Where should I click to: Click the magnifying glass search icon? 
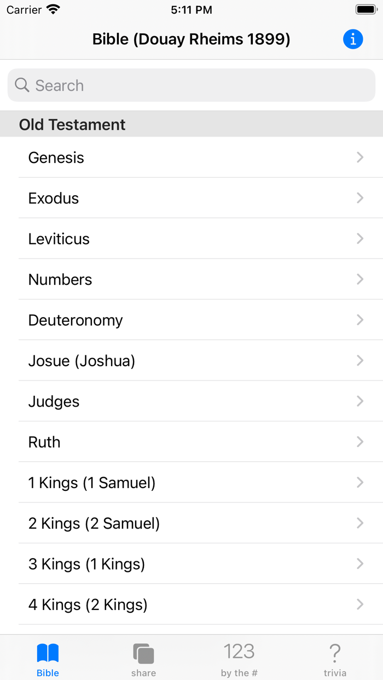(21, 85)
